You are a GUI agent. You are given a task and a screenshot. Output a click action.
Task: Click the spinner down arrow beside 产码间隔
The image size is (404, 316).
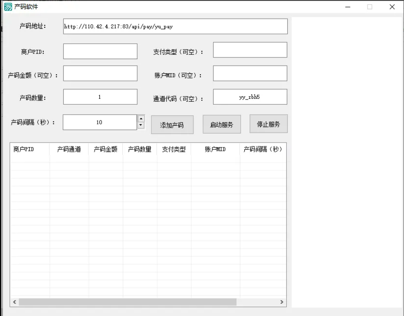click(141, 126)
